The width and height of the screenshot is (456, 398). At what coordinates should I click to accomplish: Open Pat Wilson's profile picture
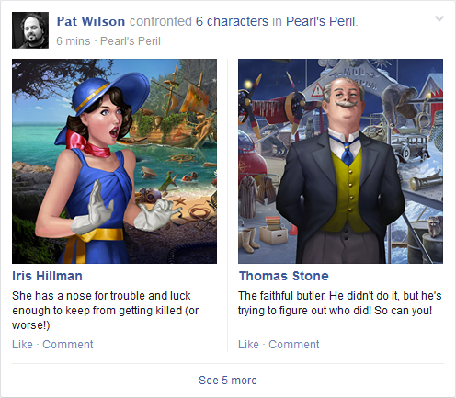(x=30, y=30)
